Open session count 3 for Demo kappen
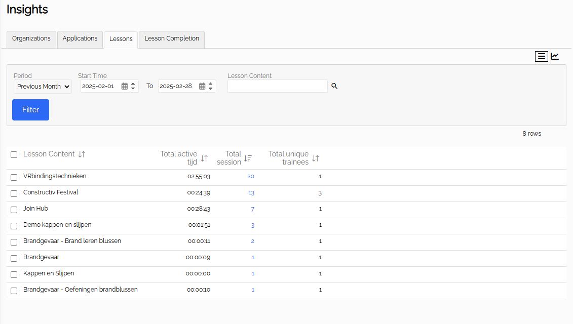 [252, 225]
